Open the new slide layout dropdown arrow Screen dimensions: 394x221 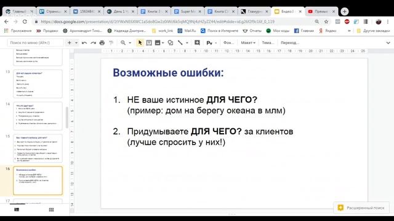coord(76,43)
